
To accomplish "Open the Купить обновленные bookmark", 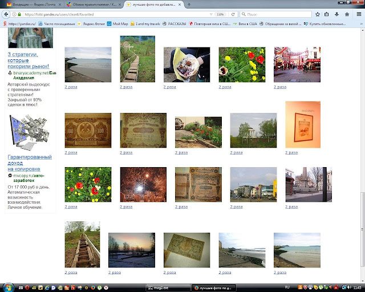I will (325, 24).
